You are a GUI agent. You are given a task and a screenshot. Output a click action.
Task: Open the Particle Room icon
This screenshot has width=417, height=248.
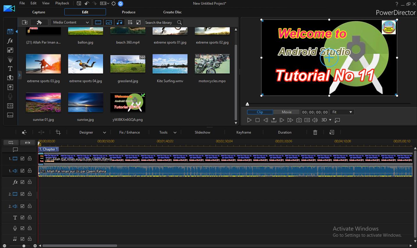coord(10,59)
